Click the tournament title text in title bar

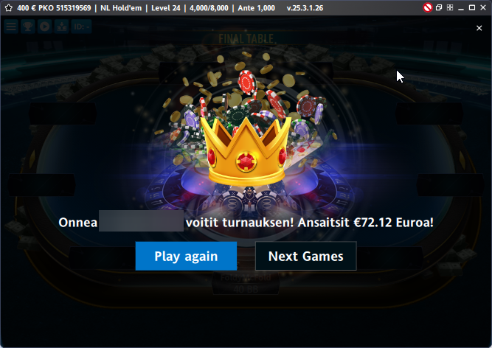pyautogui.click(x=146, y=8)
